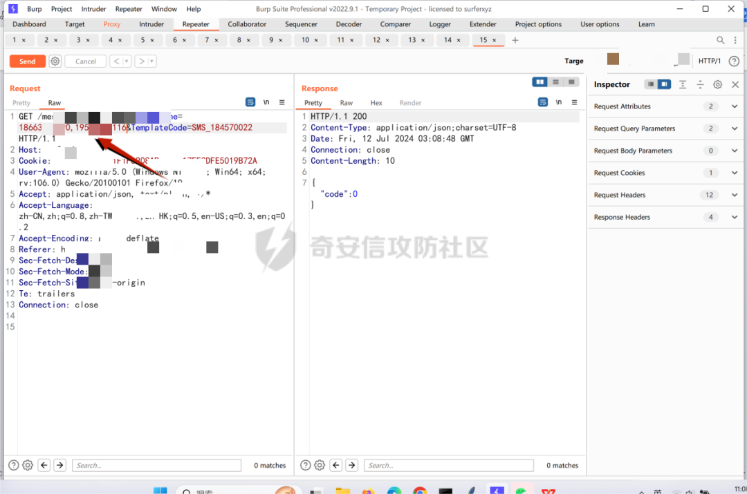
Task: Open request pane hamburger menu
Action: coord(282,102)
